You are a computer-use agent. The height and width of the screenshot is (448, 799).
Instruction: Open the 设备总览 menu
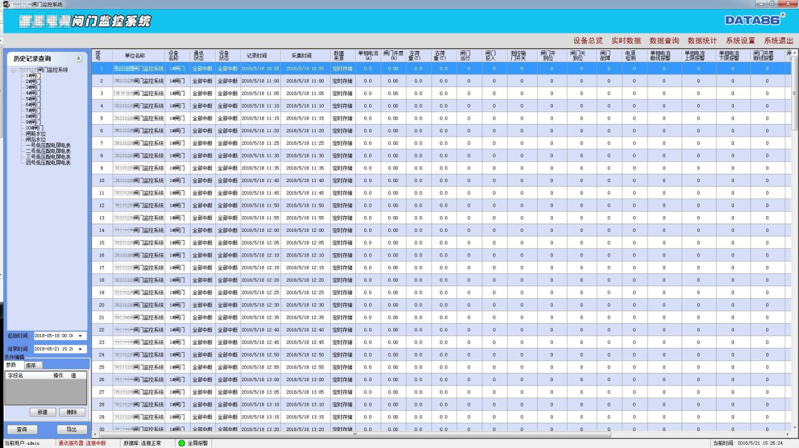coord(588,41)
